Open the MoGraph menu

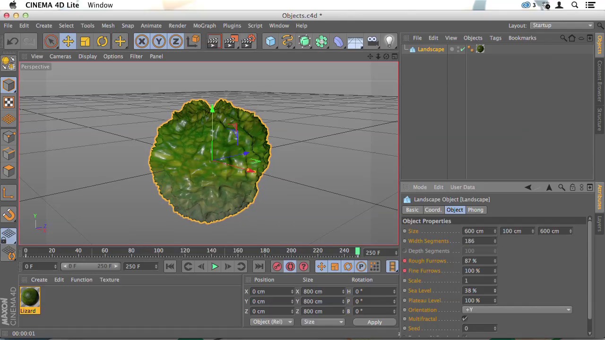(204, 25)
